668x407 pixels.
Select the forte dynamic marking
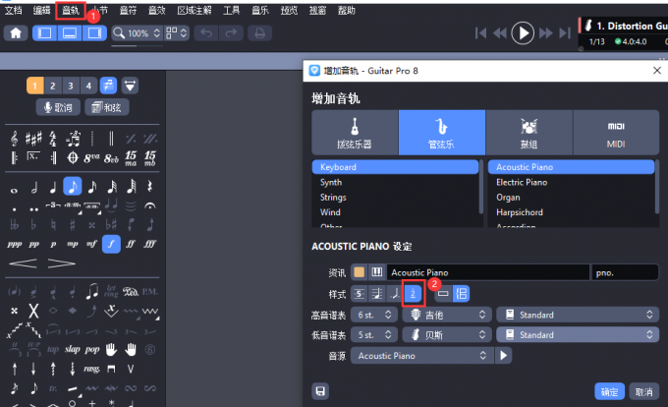(112, 242)
